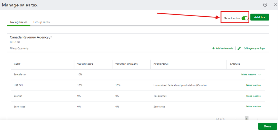Close the Manage sales tax dialog
Image resolution: width=278 pixels, height=130 pixels.
click(275, 5)
